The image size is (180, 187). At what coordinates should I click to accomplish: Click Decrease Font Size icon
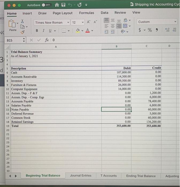[x=95, y=22]
